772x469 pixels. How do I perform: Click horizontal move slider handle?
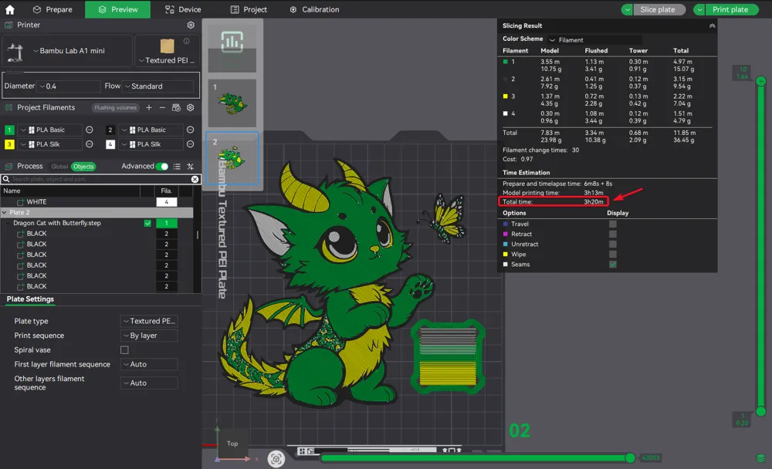[630, 458]
